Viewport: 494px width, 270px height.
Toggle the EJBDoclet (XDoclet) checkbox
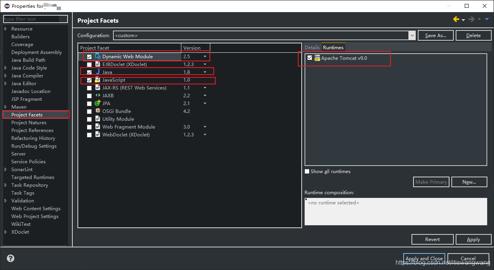(89, 64)
